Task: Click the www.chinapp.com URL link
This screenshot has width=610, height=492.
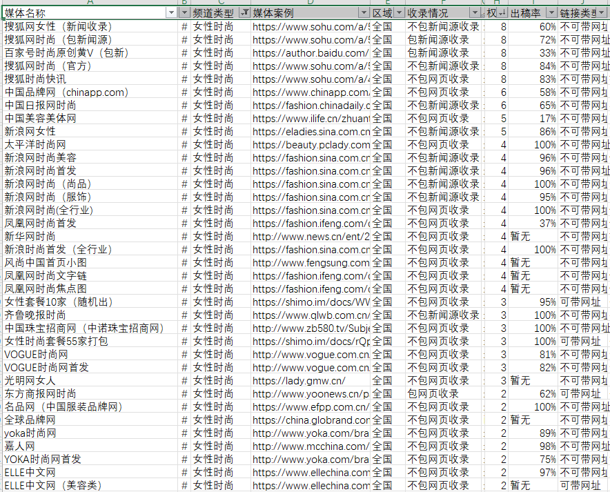Action: pos(311,92)
